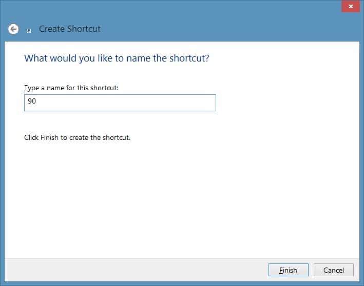Screen dimensions: 364x286
Task: Click the 'Click Finish to create the shortcut' text
Action: pyautogui.click(x=78, y=138)
